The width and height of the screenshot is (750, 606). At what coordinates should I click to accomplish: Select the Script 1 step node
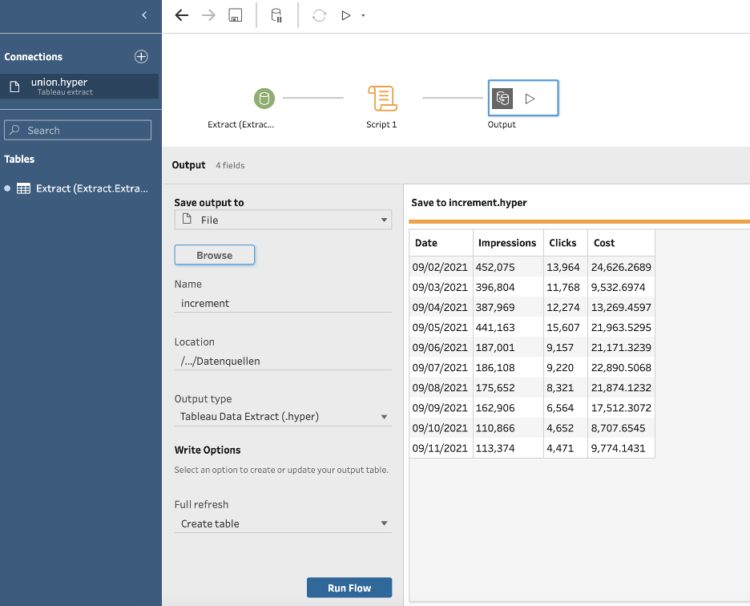(x=382, y=99)
